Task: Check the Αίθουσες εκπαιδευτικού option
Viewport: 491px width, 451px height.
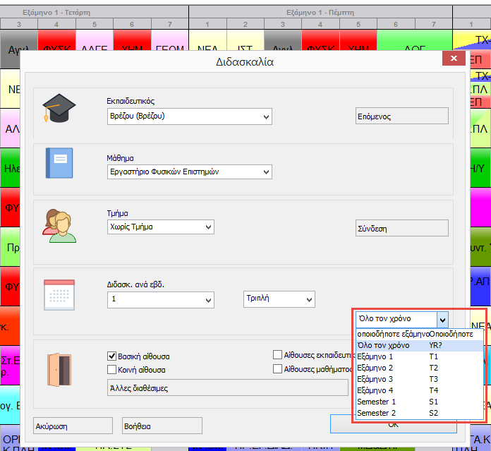Action: (x=278, y=355)
